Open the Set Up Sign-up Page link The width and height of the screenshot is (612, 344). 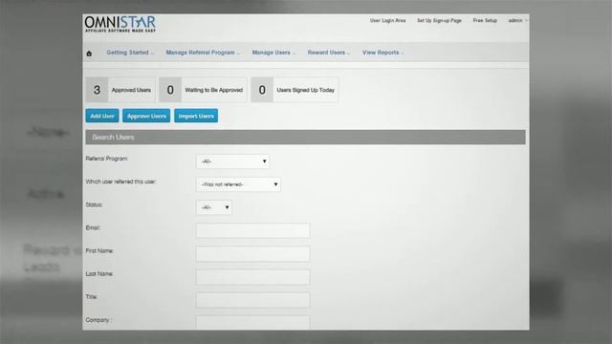pos(439,20)
